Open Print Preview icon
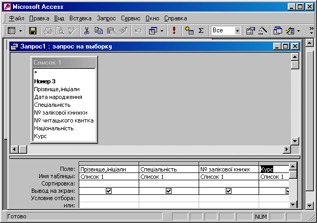 pos(60,31)
